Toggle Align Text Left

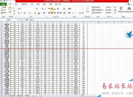[x=49, y=13]
